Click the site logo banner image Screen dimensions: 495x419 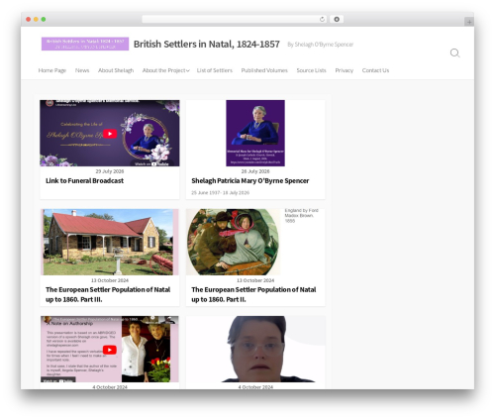coord(85,44)
